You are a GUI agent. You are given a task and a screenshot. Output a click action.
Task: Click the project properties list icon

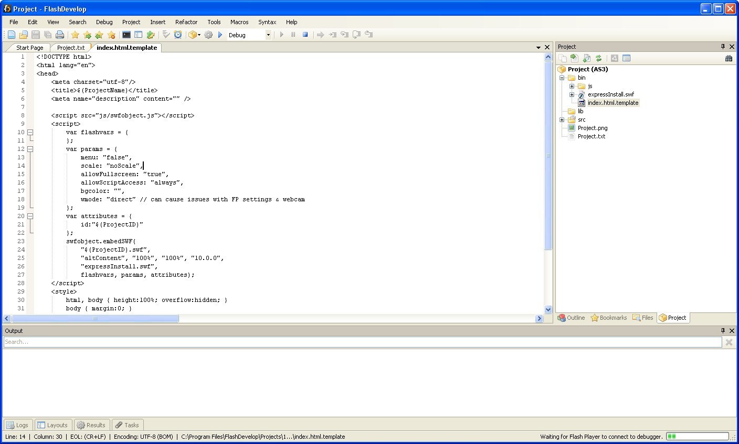pyautogui.click(x=626, y=58)
